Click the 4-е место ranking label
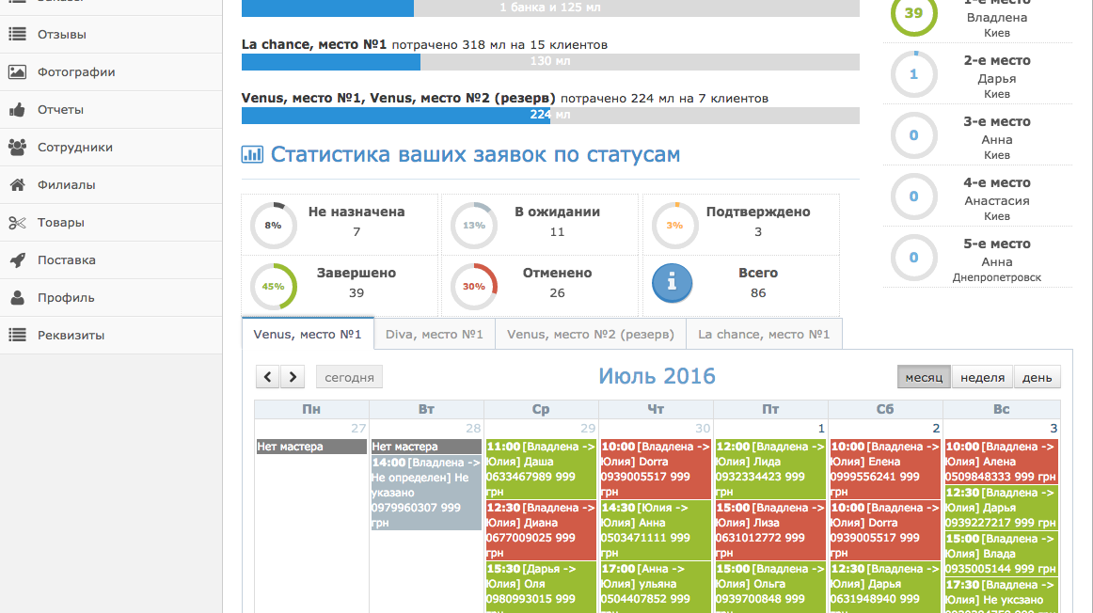 [997, 182]
